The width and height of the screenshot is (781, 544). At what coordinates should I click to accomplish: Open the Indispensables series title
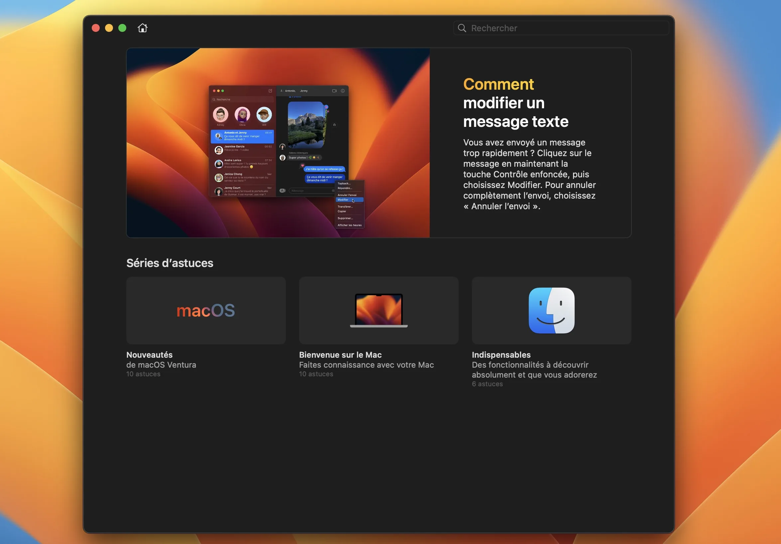[x=501, y=355]
